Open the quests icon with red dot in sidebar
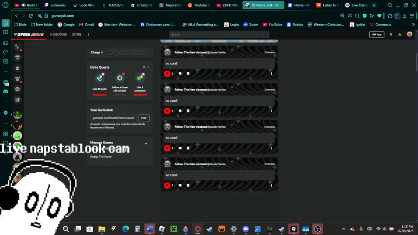Image resolution: width=418 pixels, height=235 pixels. [17, 78]
